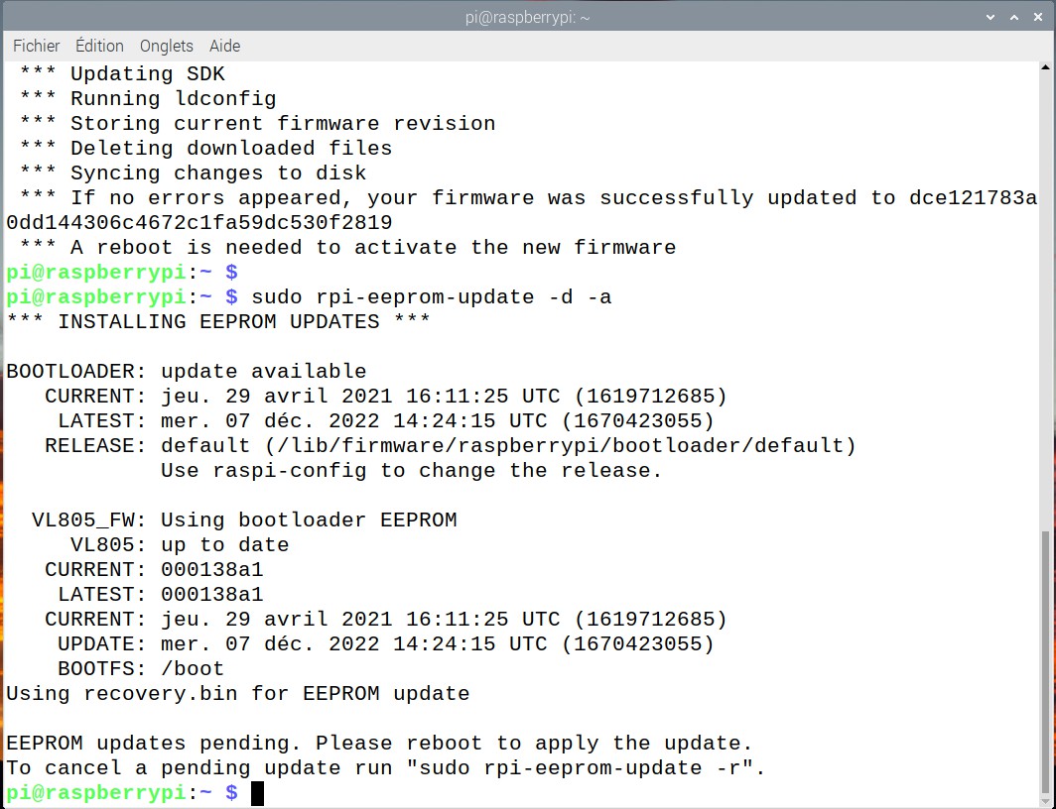Open the Onglets menu
This screenshot has height=809, width=1056.
(167, 46)
